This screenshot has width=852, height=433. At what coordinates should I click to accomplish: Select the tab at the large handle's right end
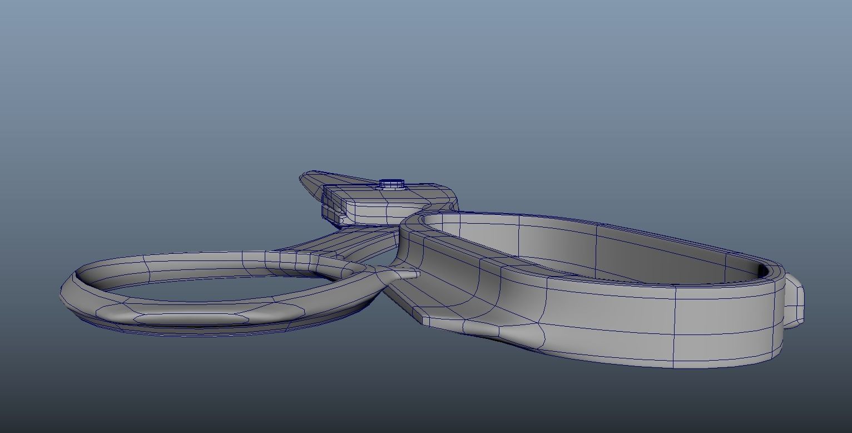coord(794,301)
